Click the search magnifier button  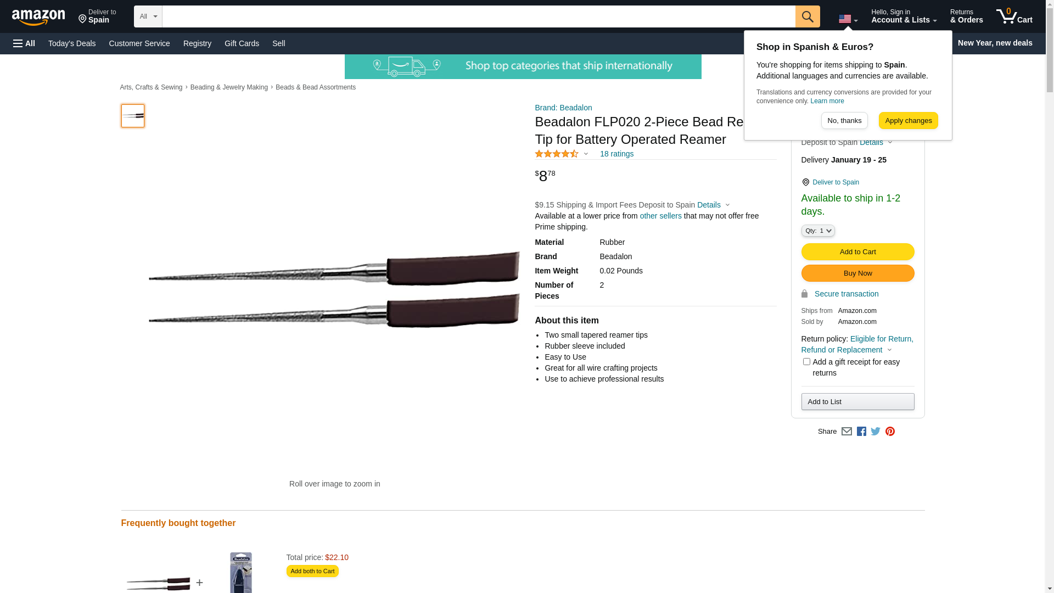808,16
